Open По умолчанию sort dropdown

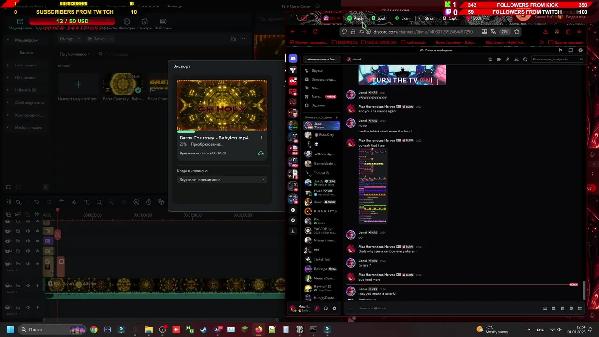point(75,54)
